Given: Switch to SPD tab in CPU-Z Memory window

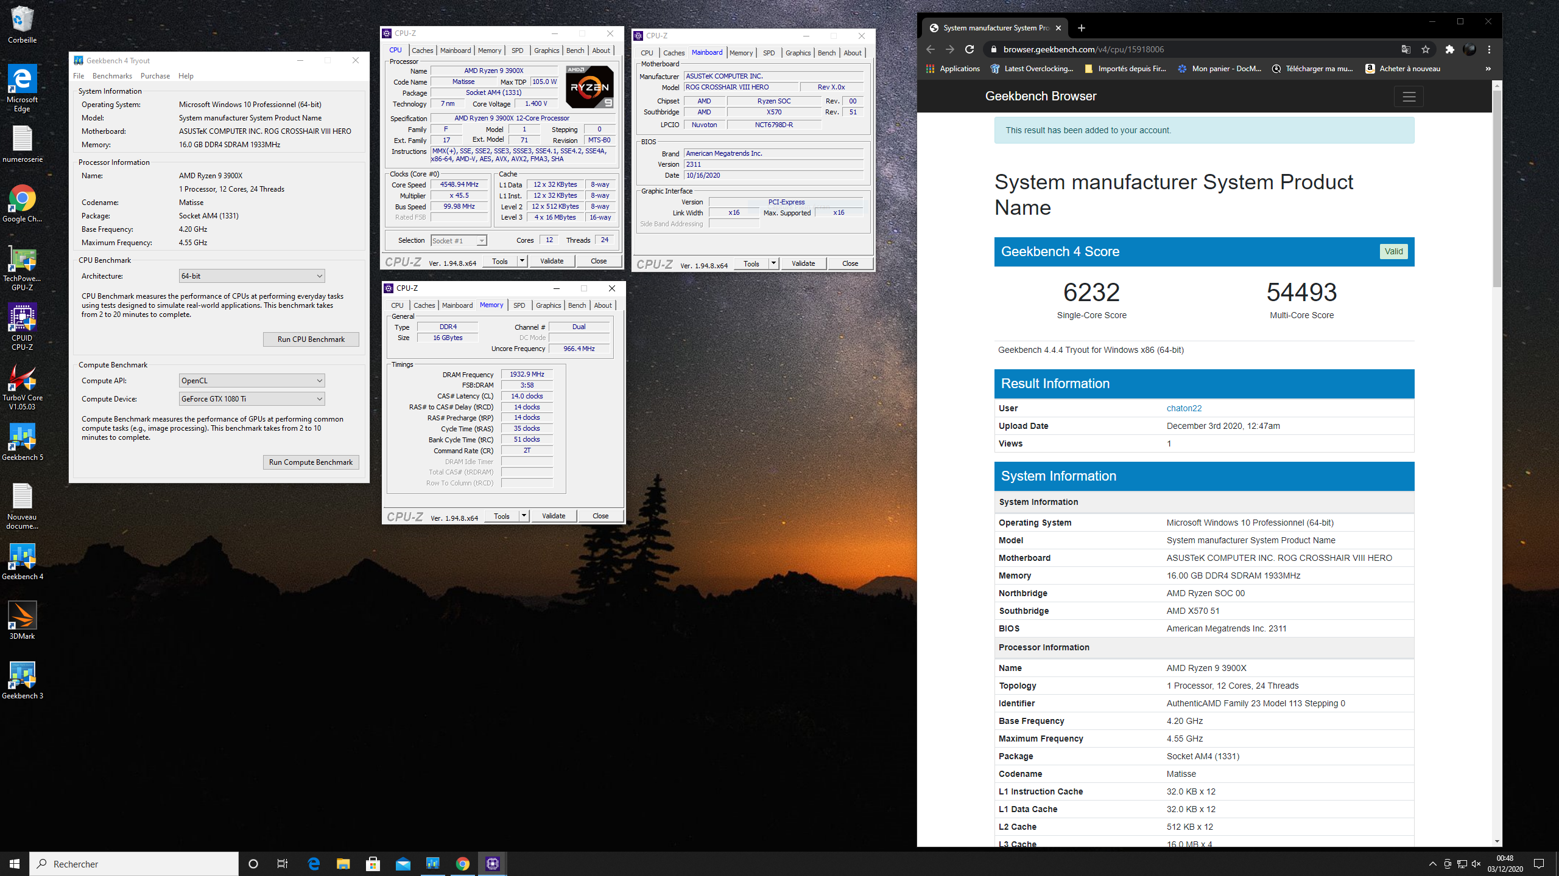Looking at the screenshot, I should 519,305.
